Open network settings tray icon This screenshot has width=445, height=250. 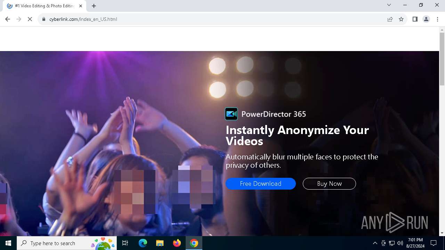click(392, 243)
